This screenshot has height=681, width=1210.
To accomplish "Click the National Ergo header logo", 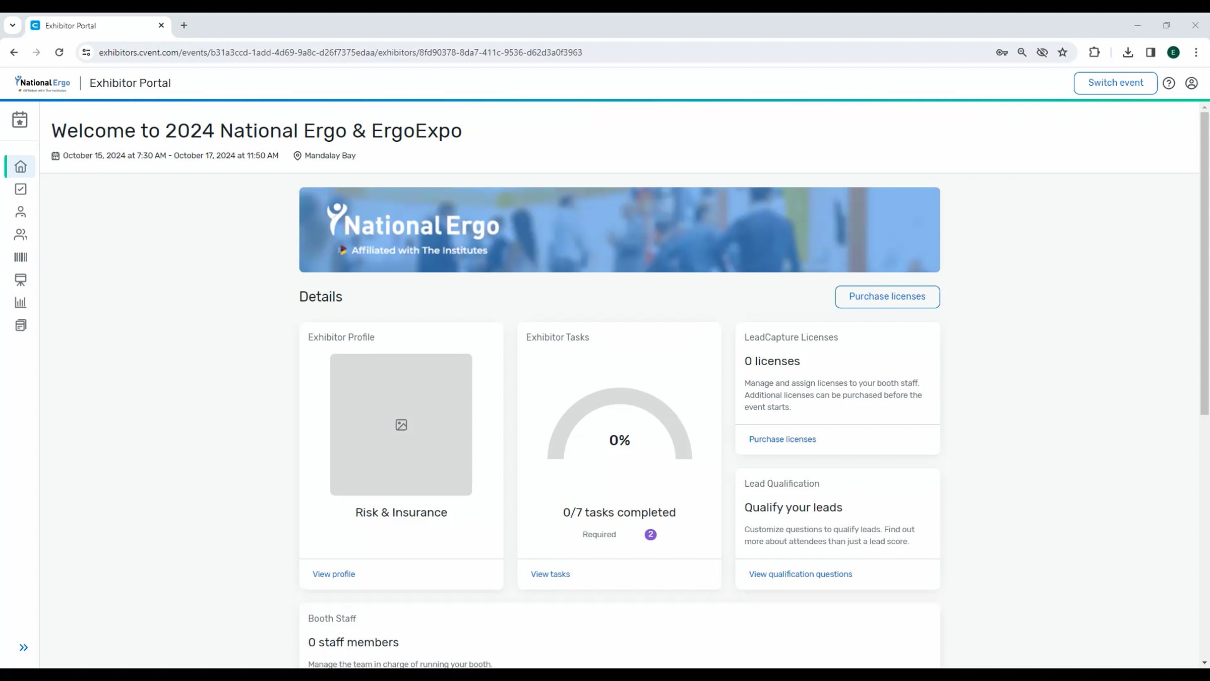I will (x=42, y=83).
